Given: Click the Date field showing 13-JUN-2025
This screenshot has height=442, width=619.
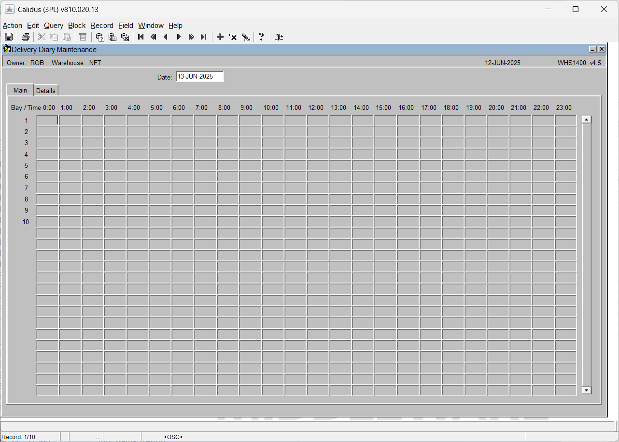Looking at the screenshot, I should [x=200, y=77].
